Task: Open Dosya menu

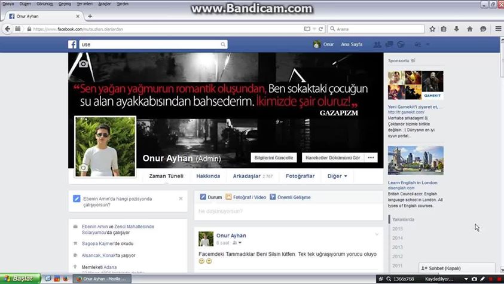Action: click(8, 4)
